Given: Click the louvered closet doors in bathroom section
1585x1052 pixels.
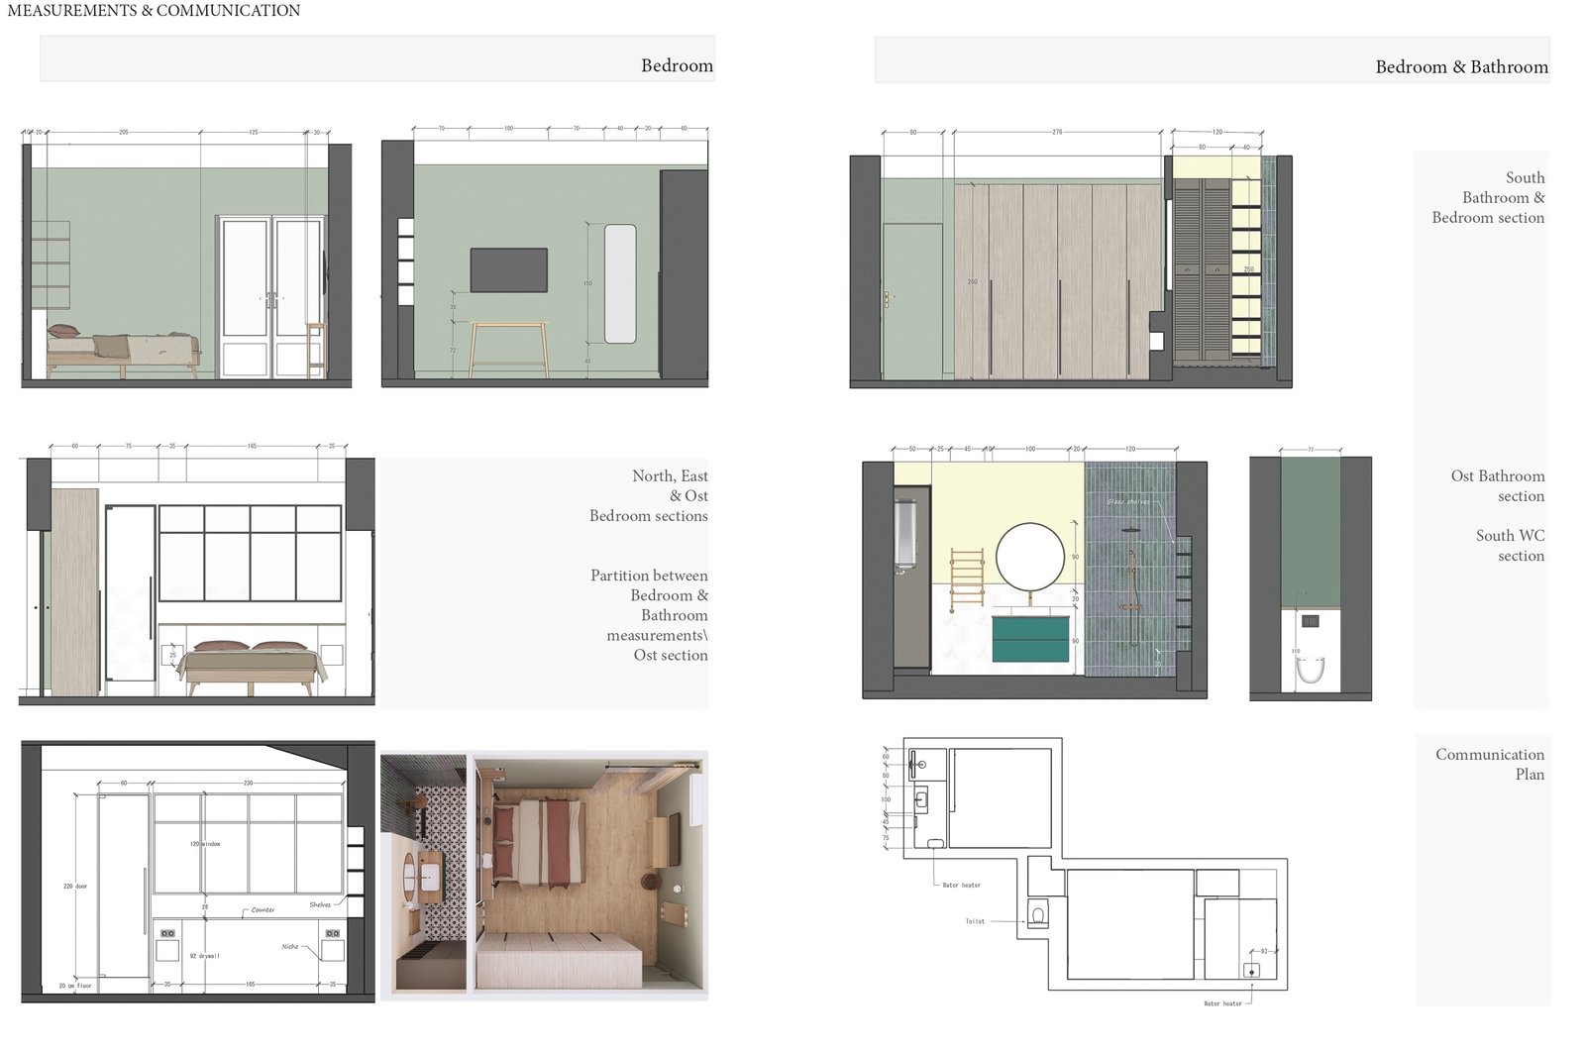Looking at the screenshot, I should tap(1201, 267).
